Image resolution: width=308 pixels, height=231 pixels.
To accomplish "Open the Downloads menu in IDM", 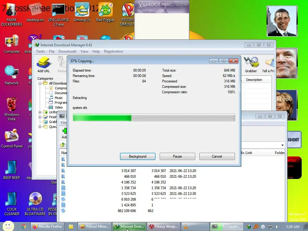I will click(x=67, y=51).
